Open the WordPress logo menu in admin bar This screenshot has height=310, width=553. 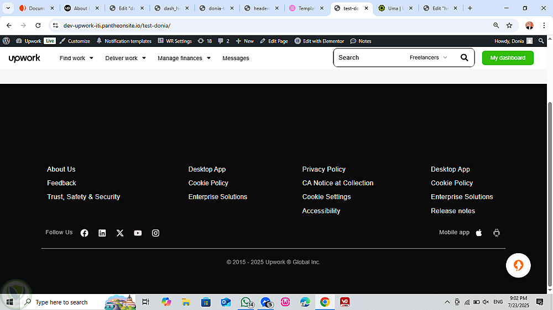click(x=6, y=41)
